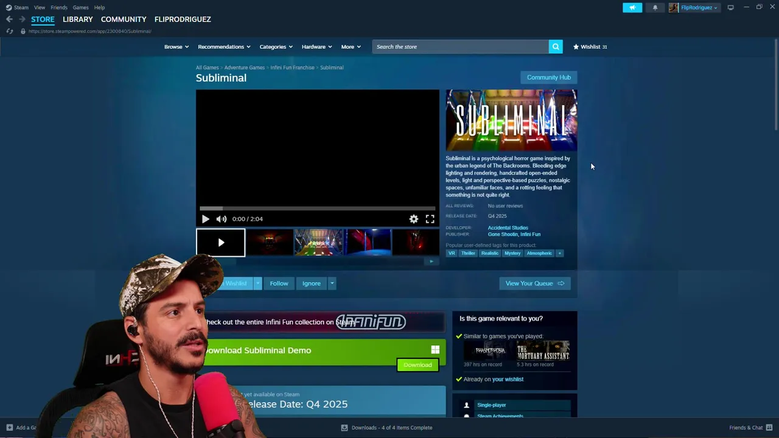The height and width of the screenshot is (438, 779).
Task: Click the Community Hub button
Action: [x=549, y=77]
